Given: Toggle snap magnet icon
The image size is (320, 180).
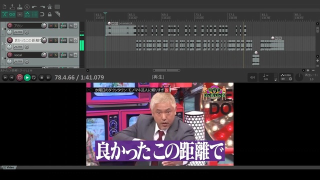Looking at the screenshot, I should (42, 14).
